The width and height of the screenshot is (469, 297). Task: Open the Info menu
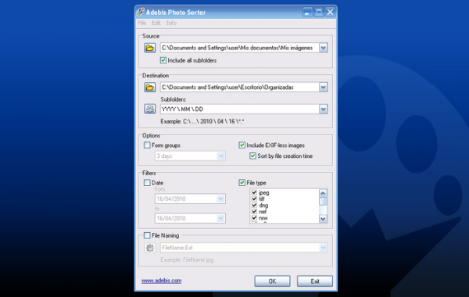171,23
